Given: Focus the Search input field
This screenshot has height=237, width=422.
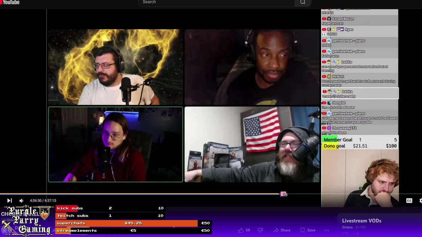Looking at the screenshot, I should 216,2.
